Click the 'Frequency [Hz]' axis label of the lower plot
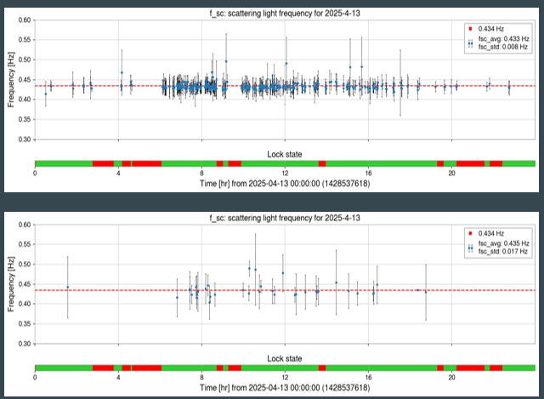 [11, 284]
